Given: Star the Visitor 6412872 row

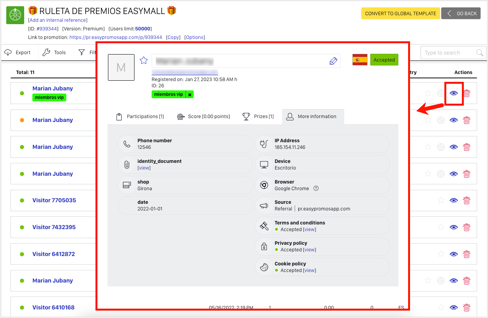Looking at the screenshot, I should click(441, 254).
